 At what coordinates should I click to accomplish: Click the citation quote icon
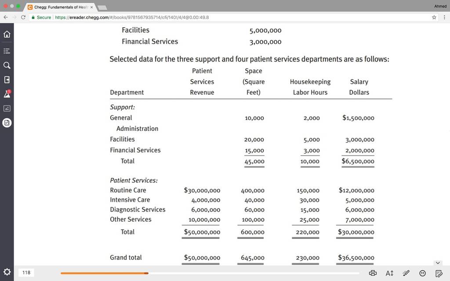(x=422, y=273)
